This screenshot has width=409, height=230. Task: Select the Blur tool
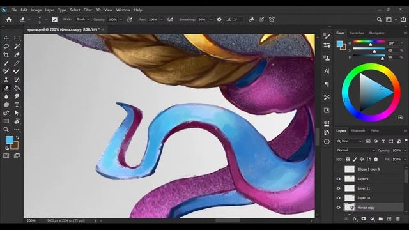(6, 96)
